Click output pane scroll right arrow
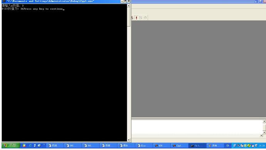The height and width of the screenshot is (150, 266). pos(261,135)
